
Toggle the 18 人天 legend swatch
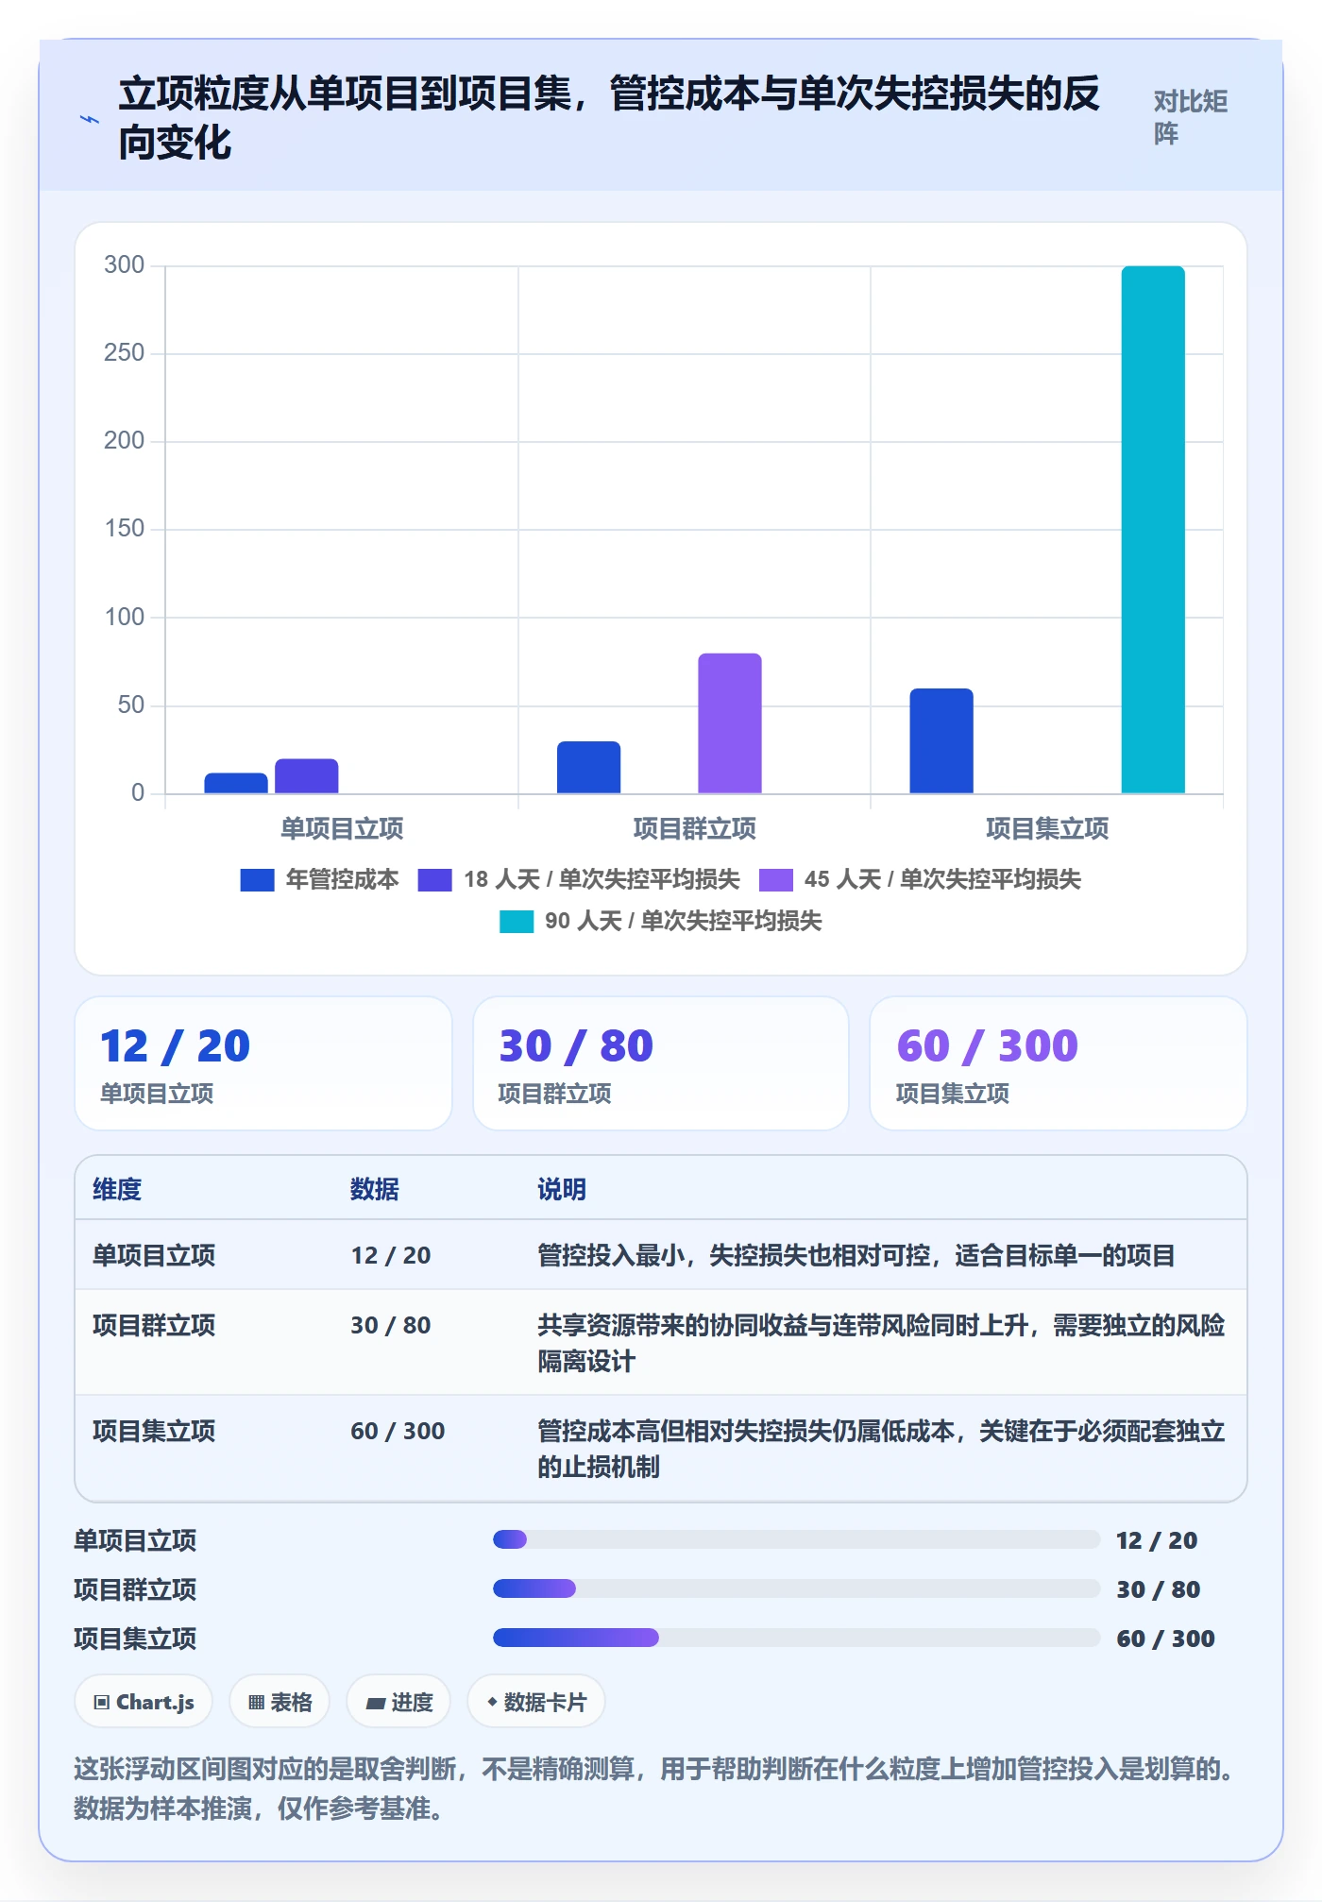click(434, 880)
